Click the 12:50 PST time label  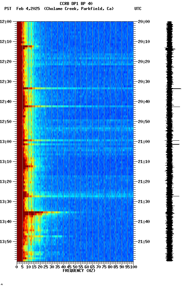pyautogui.click(x=6, y=122)
